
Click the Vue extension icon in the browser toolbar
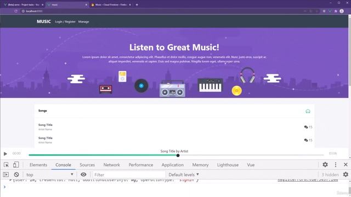pyautogui.click(x=330, y=11)
